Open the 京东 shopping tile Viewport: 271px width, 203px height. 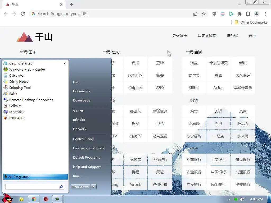pyautogui.click(x=243, y=111)
